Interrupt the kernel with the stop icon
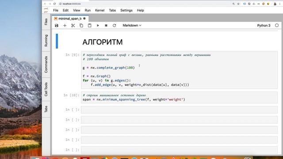 click(106, 26)
